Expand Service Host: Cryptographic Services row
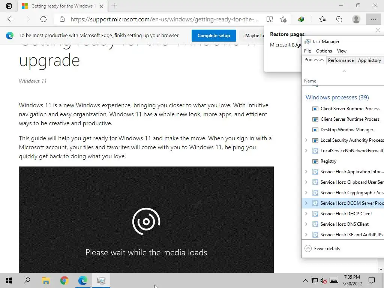This screenshot has height=288, width=384. [306, 193]
